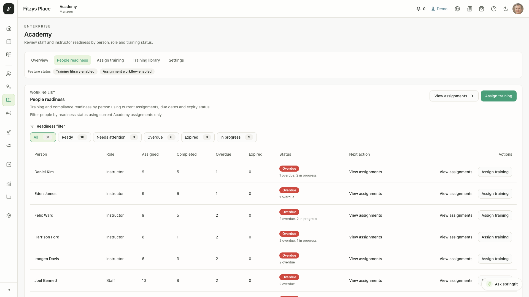
Task: Toggle dark mode moon icon
Action: pos(506,9)
